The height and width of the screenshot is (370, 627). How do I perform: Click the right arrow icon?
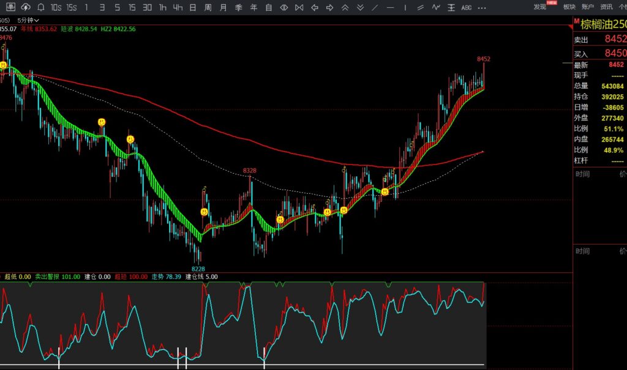[329, 7]
